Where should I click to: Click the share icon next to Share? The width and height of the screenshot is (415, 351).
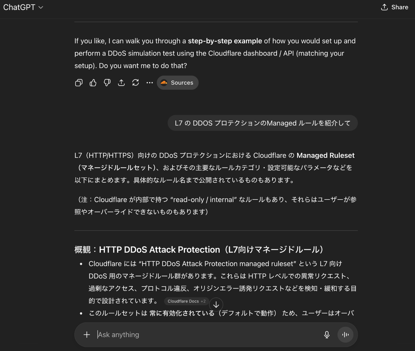[384, 7]
